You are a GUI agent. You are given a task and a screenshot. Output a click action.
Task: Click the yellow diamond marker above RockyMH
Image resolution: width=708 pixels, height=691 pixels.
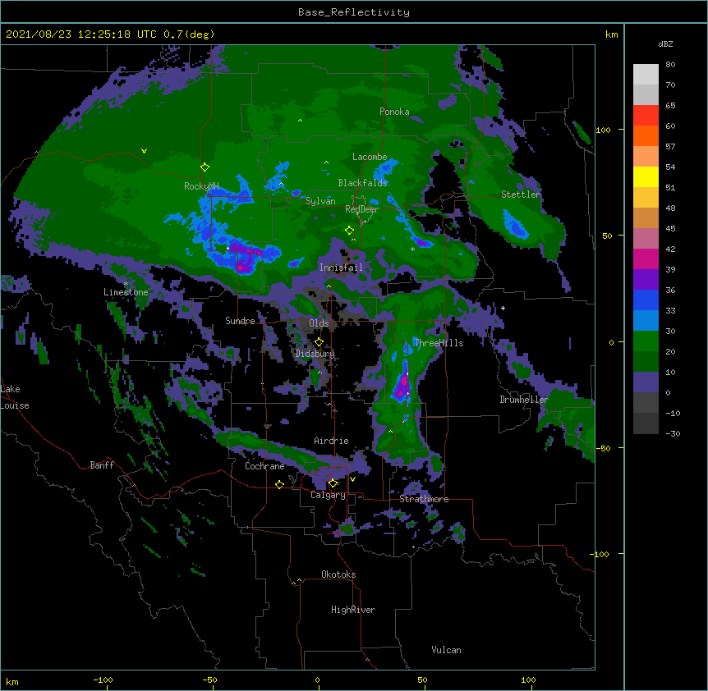tap(205, 167)
